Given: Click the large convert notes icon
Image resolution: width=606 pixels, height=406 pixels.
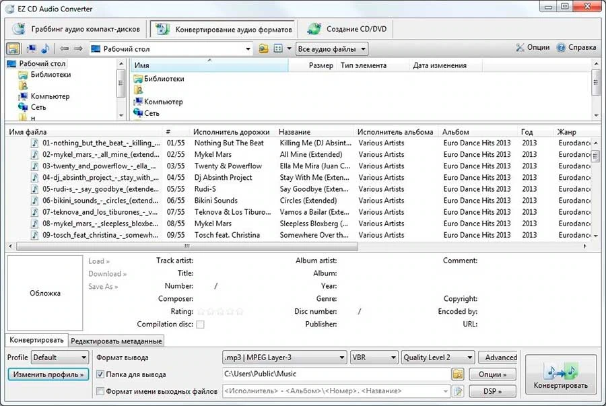Looking at the screenshot, I should (561, 372).
